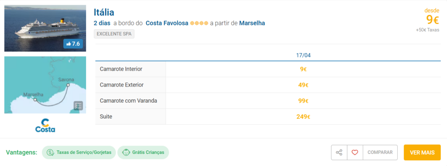Image resolution: width=447 pixels, height=166 pixels.
Task: Choose the Suite 249€ price
Action: [303, 117]
